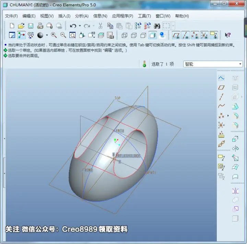This screenshot has width=247, height=244.
Task: Open the 插入(I) menu
Action: pyautogui.click(x=64, y=16)
